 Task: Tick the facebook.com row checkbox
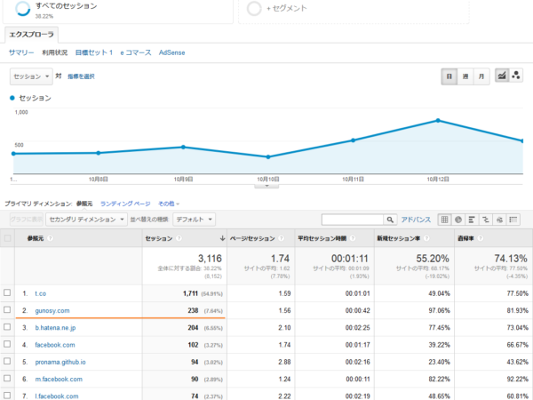pos(7,344)
